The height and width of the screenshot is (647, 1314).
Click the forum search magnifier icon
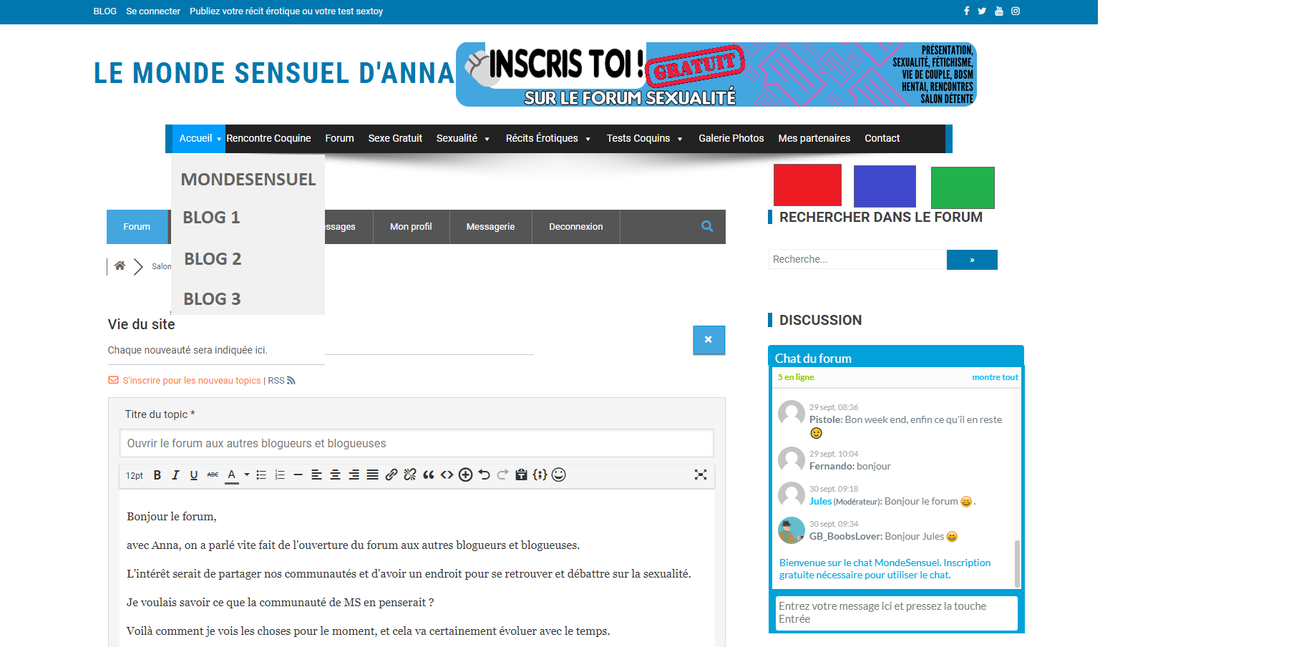(707, 226)
